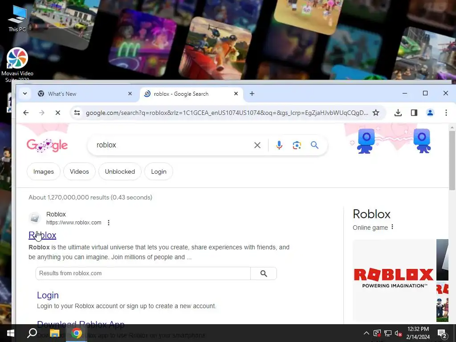Screen dimensions: 456x342
Task: Open the Roblox result title link
Action: click(42, 235)
